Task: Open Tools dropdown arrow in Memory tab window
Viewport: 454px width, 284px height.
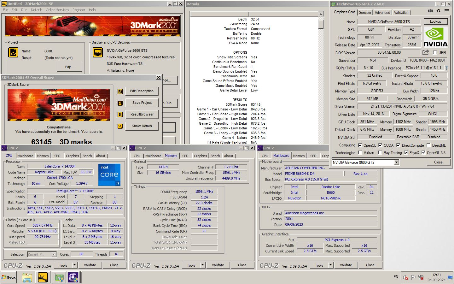Action: pos(203,265)
